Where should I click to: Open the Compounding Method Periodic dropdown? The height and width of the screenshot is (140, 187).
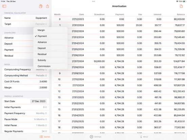[41, 75]
